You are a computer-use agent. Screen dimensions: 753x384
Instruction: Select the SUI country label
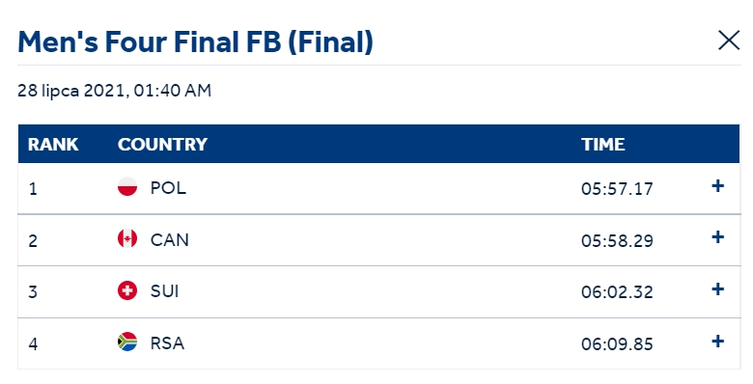click(164, 290)
